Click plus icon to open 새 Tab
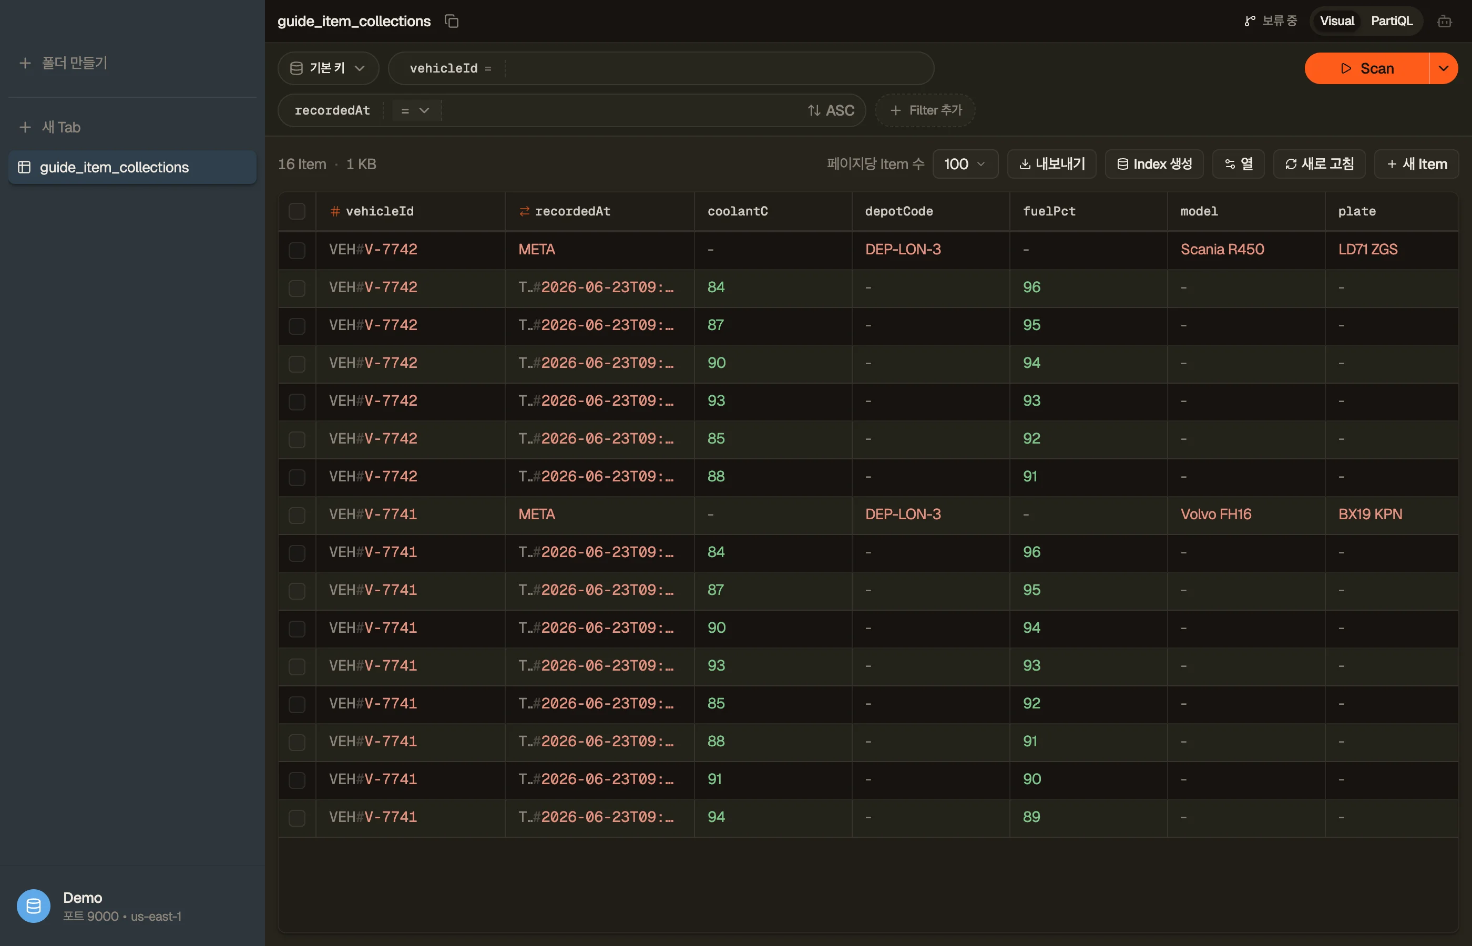1472x946 pixels. 25,127
